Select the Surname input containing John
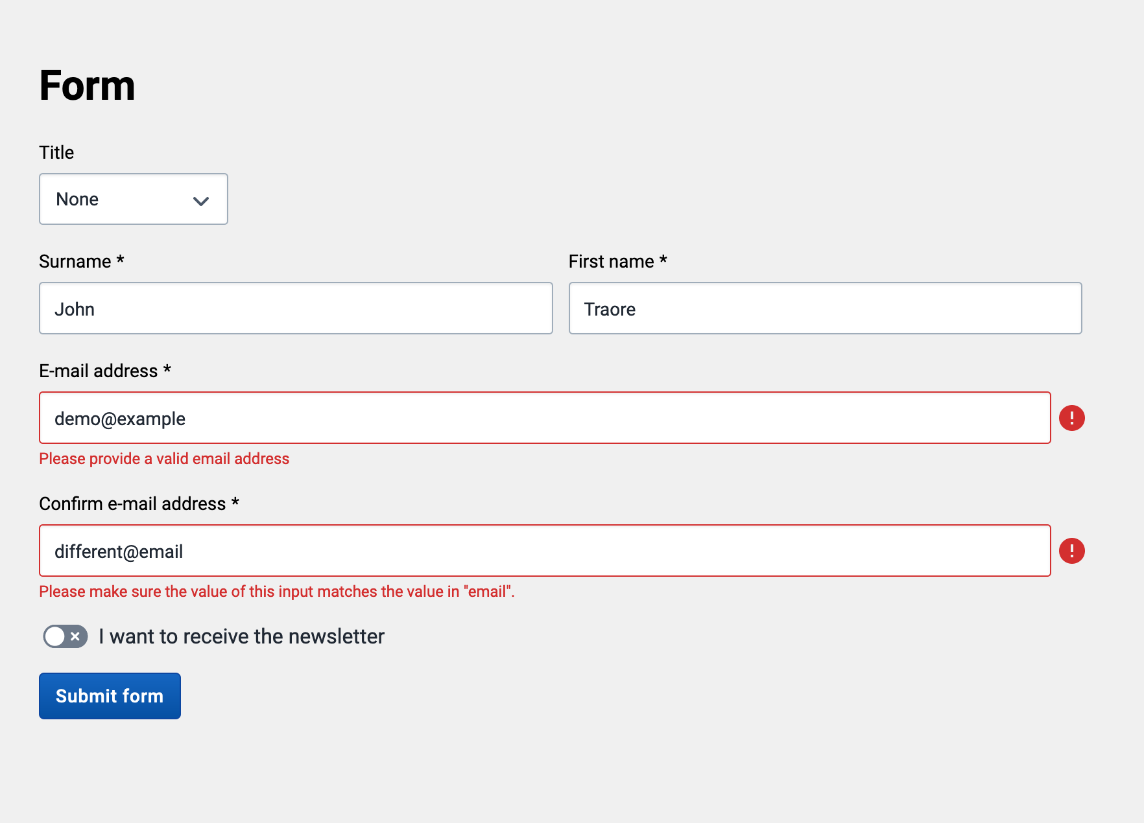The width and height of the screenshot is (1144, 823). click(x=296, y=308)
